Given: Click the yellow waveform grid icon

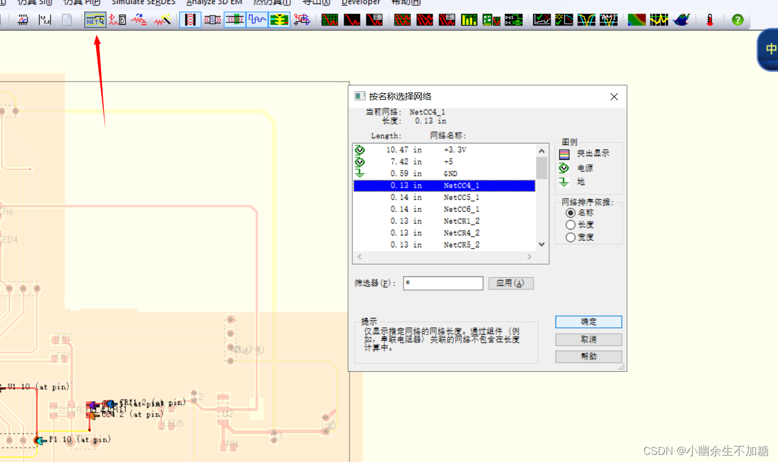Looking at the screenshot, I should pos(659,20).
